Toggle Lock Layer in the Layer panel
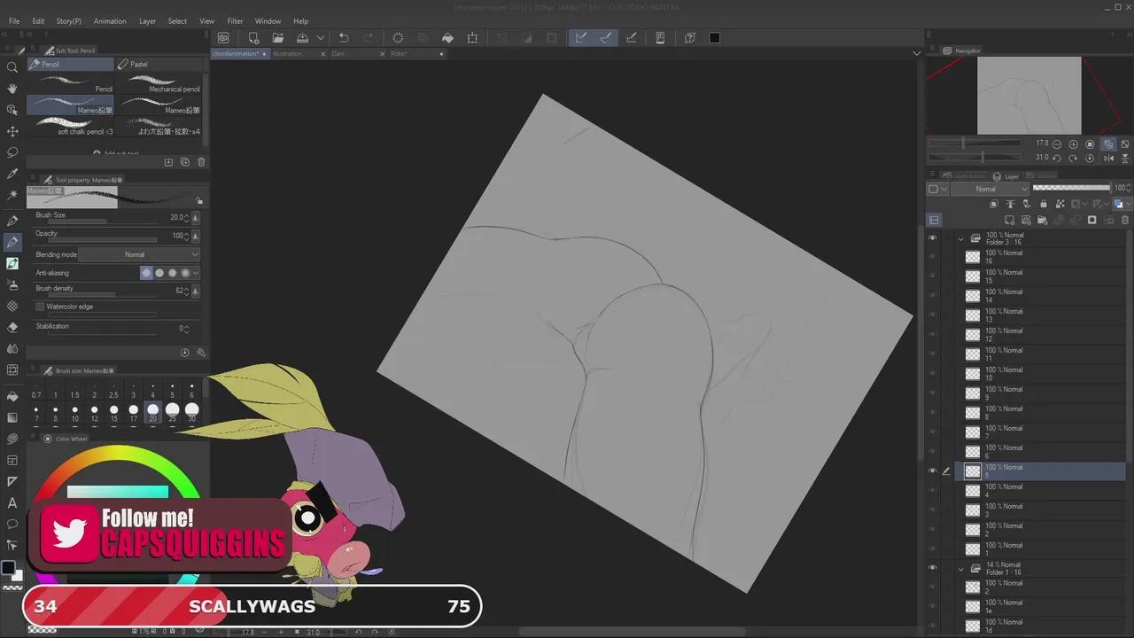 pyautogui.click(x=1043, y=205)
